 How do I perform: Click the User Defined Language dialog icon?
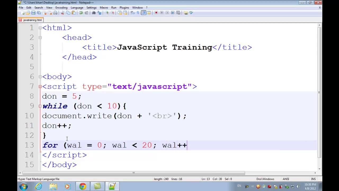pos(149,13)
